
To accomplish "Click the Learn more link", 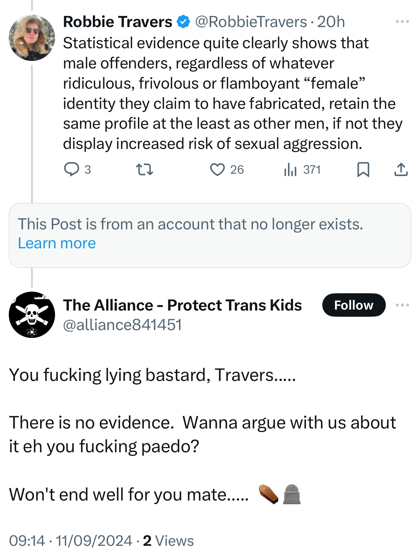I will coord(57,243).
